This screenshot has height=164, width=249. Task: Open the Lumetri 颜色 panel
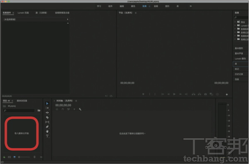tap(240, 59)
